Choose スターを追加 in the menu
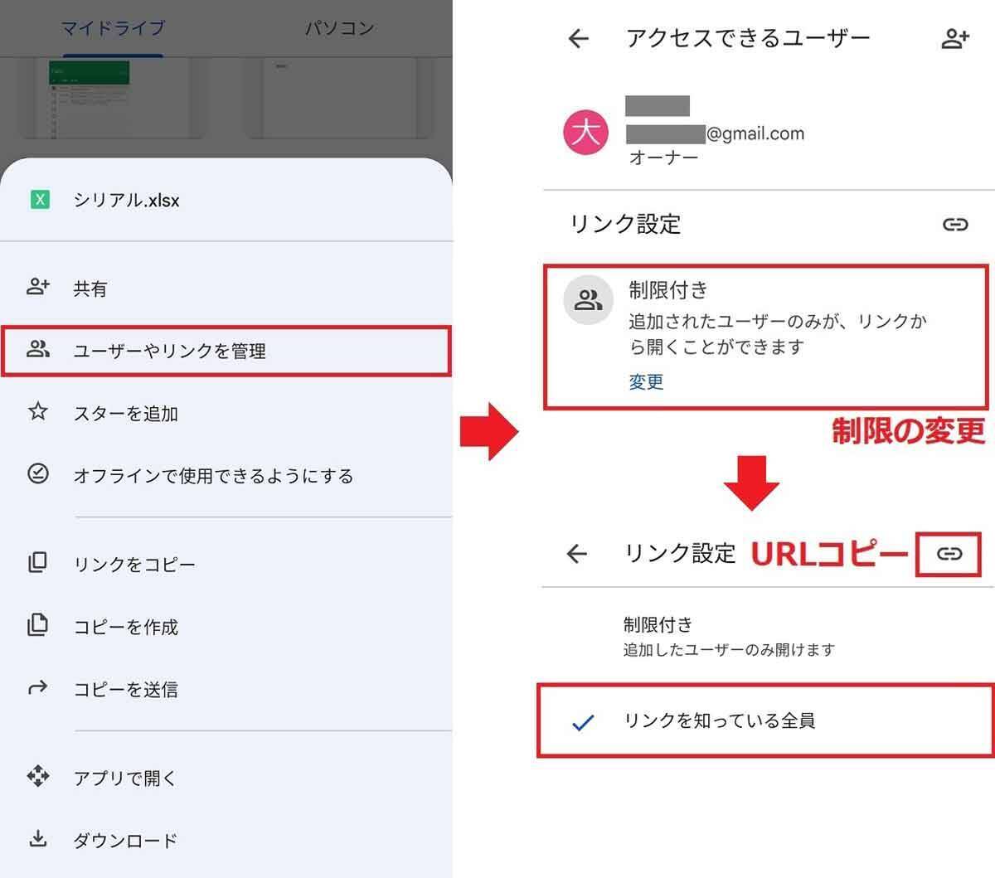Viewport: 995px width, 878px height. coord(126,414)
